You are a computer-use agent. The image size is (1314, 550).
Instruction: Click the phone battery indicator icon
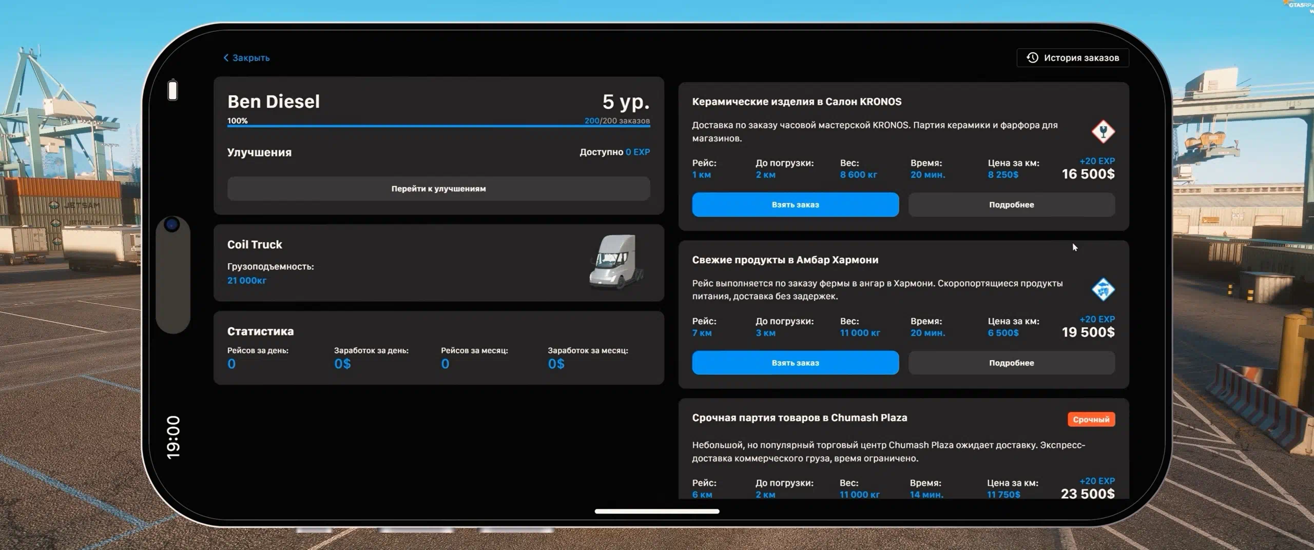[x=173, y=91]
